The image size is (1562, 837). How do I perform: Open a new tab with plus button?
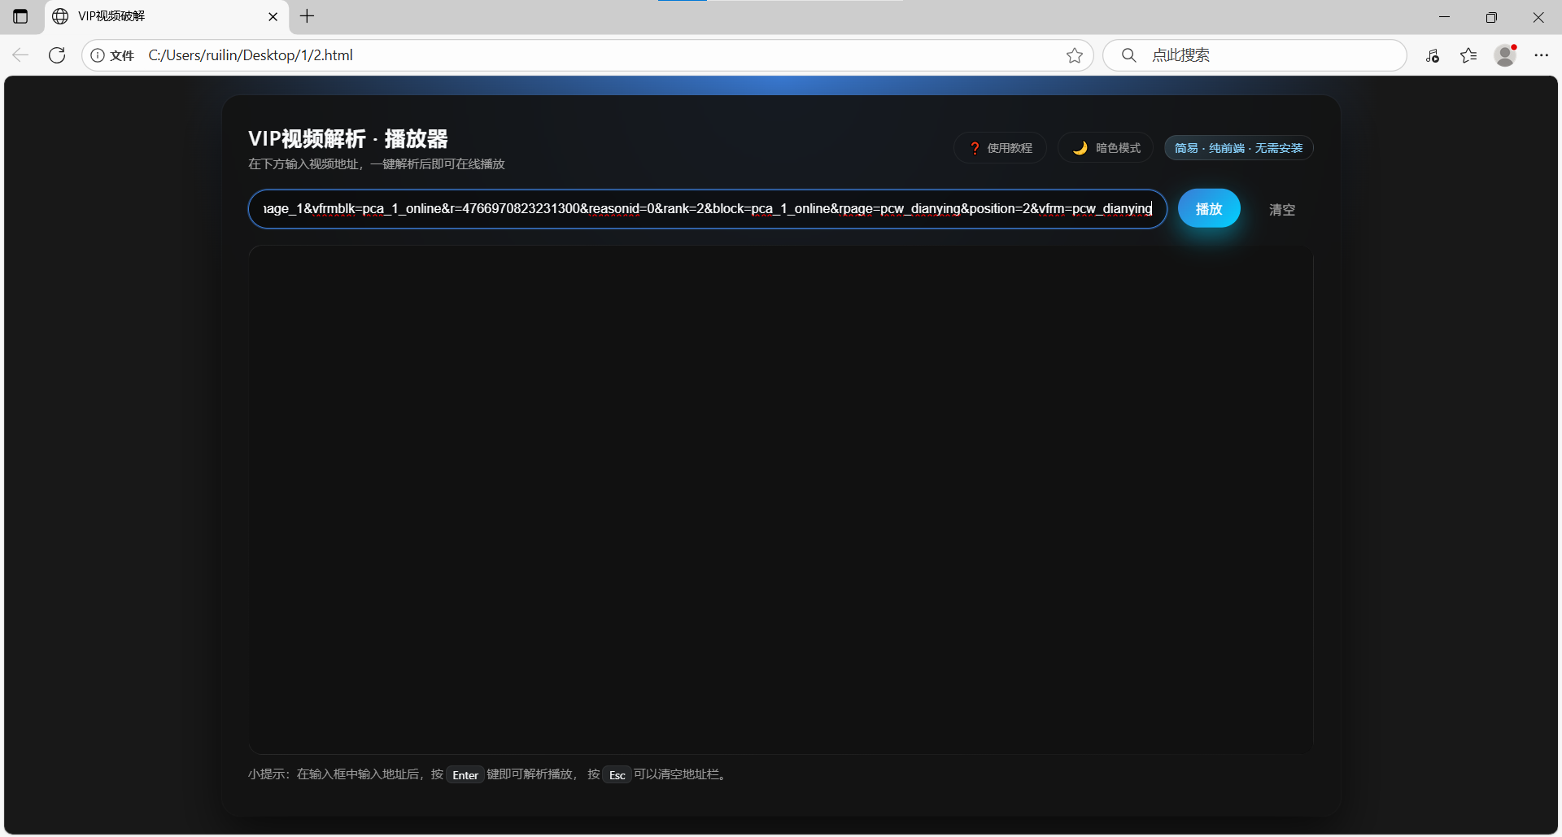click(307, 16)
